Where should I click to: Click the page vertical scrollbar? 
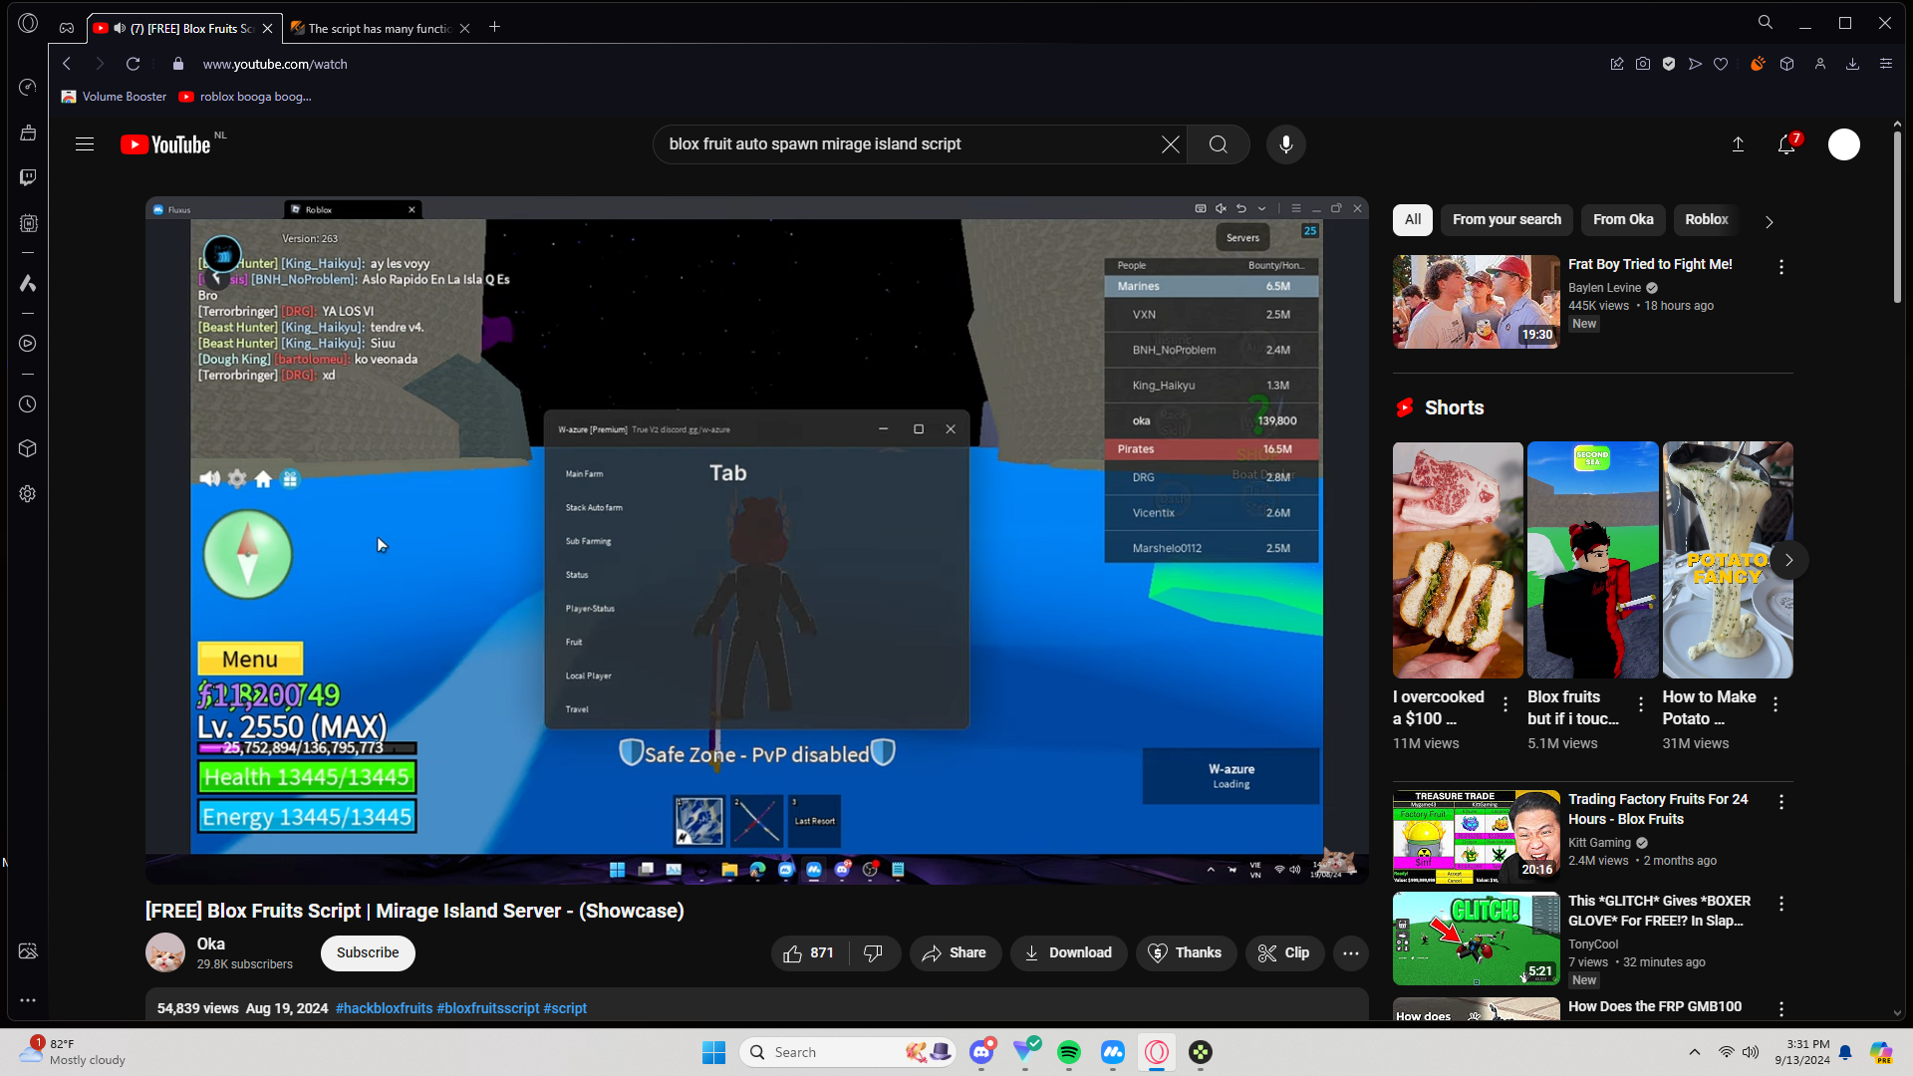click(1897, 219)
